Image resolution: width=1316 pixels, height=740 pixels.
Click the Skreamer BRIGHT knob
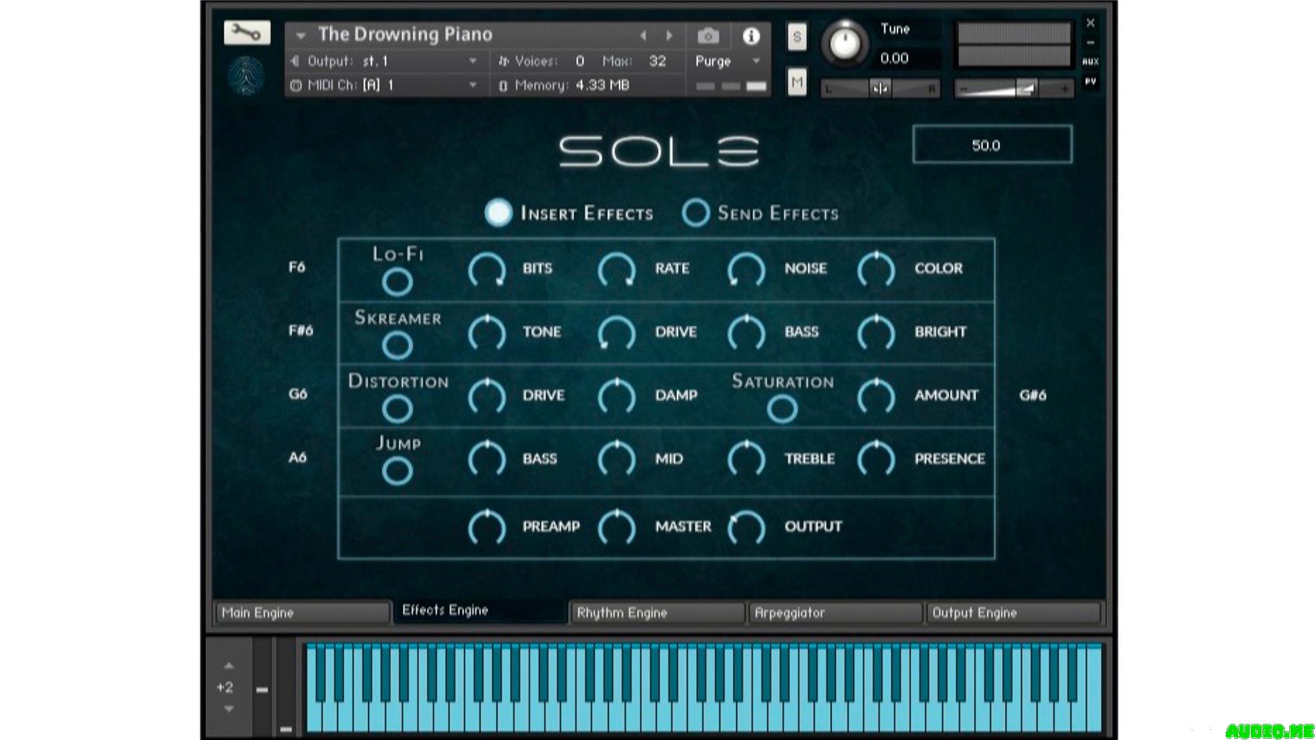[x=876, y=332]
